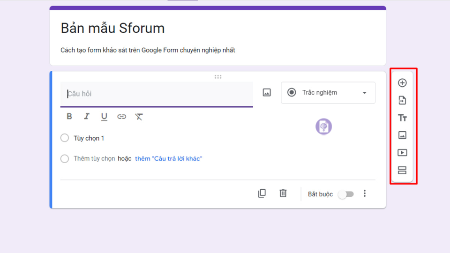Open the Trắc nghiệm question type dropdown
Viewport: 450px width, 253px height.
(328, 93)
